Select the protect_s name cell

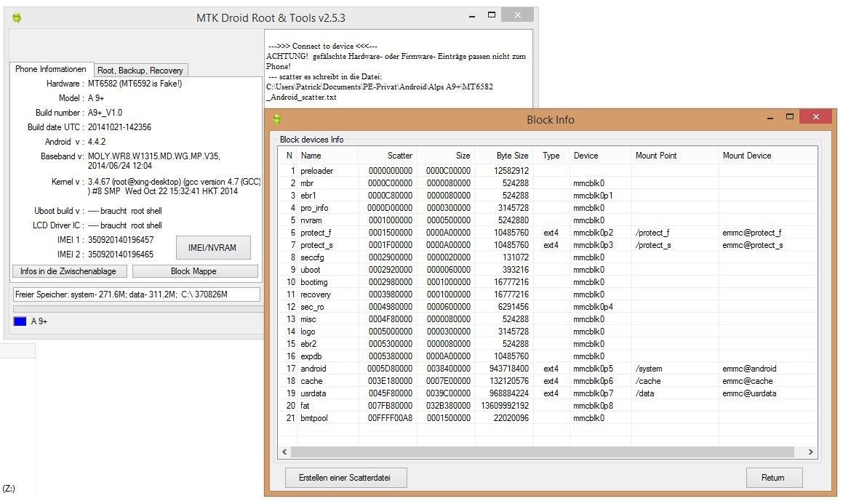(x=316, y=245)
